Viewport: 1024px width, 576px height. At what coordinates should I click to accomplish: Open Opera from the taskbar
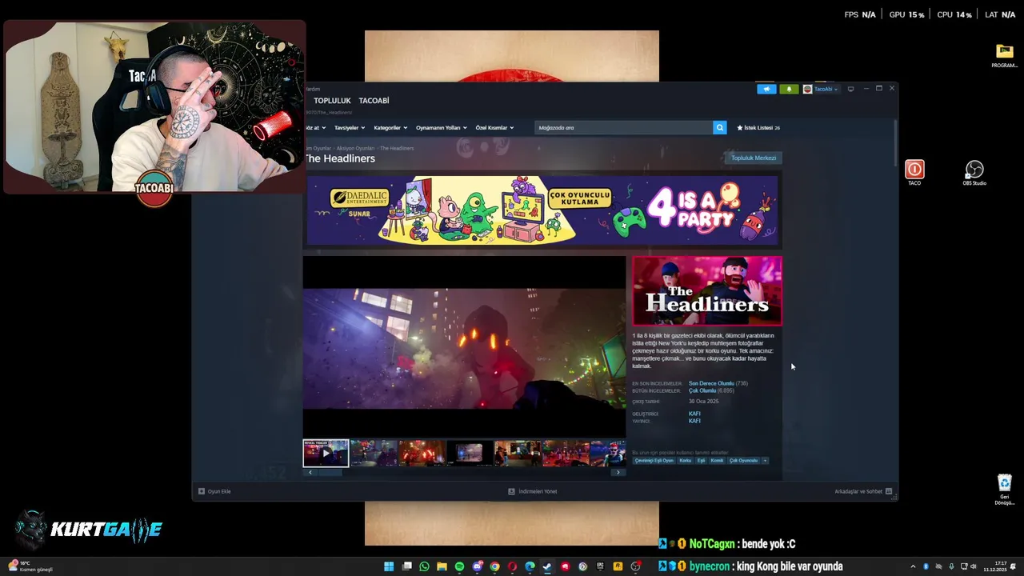click(512, 566)
